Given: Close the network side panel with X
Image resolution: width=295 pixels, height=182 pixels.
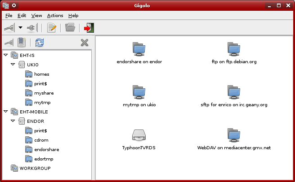Looking at the screenshot, I should 84,43.
